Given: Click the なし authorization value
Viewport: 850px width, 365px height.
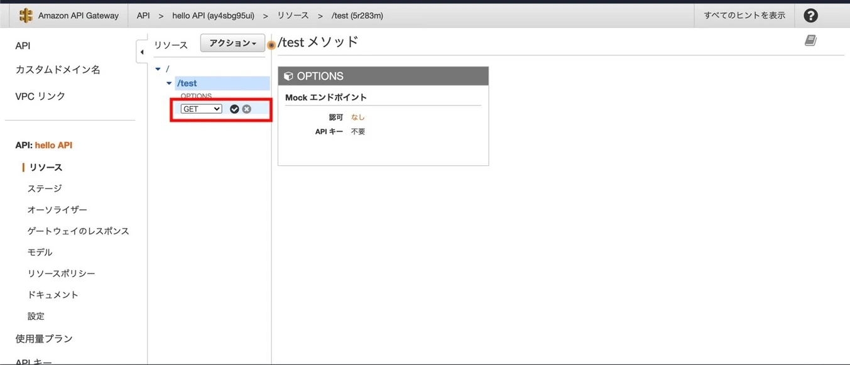Looking at the screenshot, I should [x=357, y=117].
